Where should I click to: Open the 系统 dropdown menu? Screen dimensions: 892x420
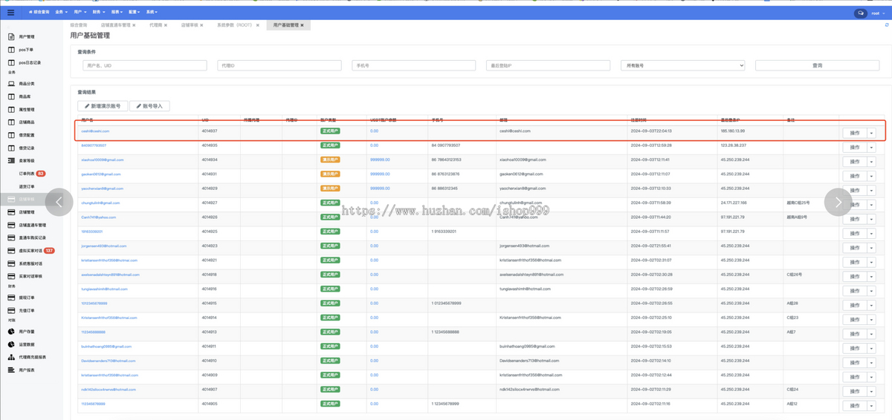[152, 12]
